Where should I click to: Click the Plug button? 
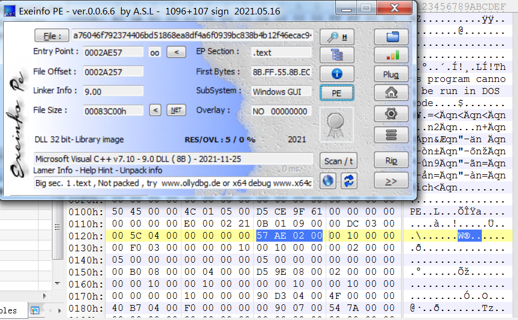391,75
